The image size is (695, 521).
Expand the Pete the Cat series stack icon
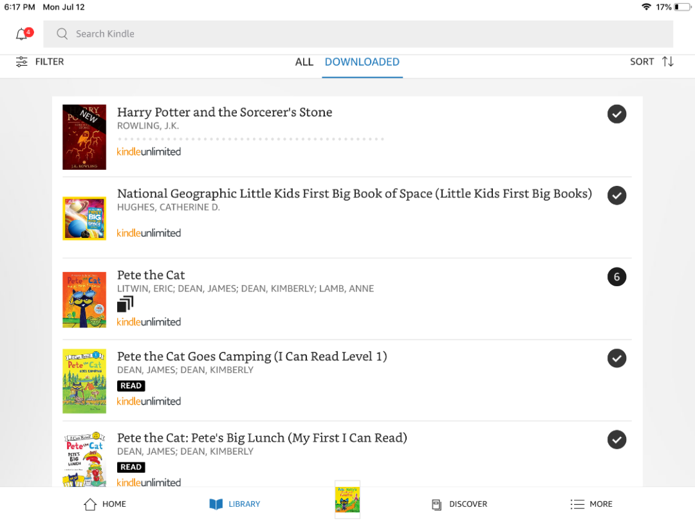pyautogui.click(x=125, y=304)
